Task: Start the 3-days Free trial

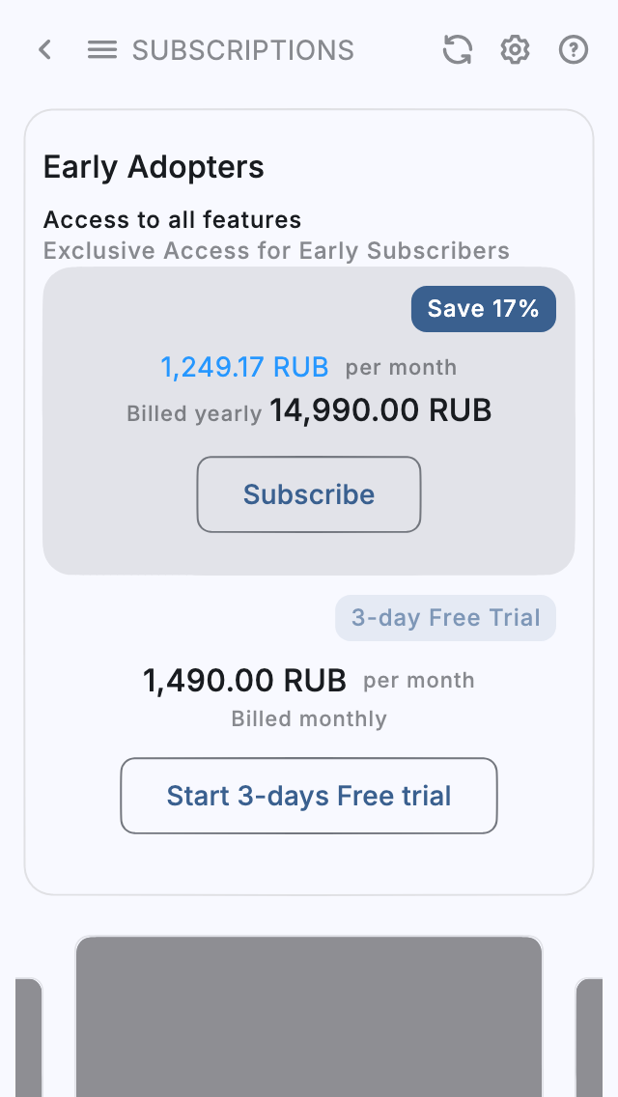Action: point(309,796)
